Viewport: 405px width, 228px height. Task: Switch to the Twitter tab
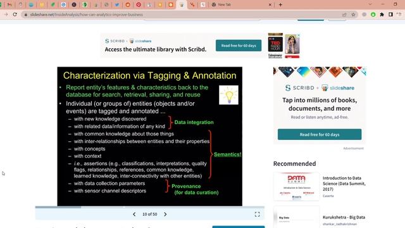pyautogui.click(x=117, y=4)
